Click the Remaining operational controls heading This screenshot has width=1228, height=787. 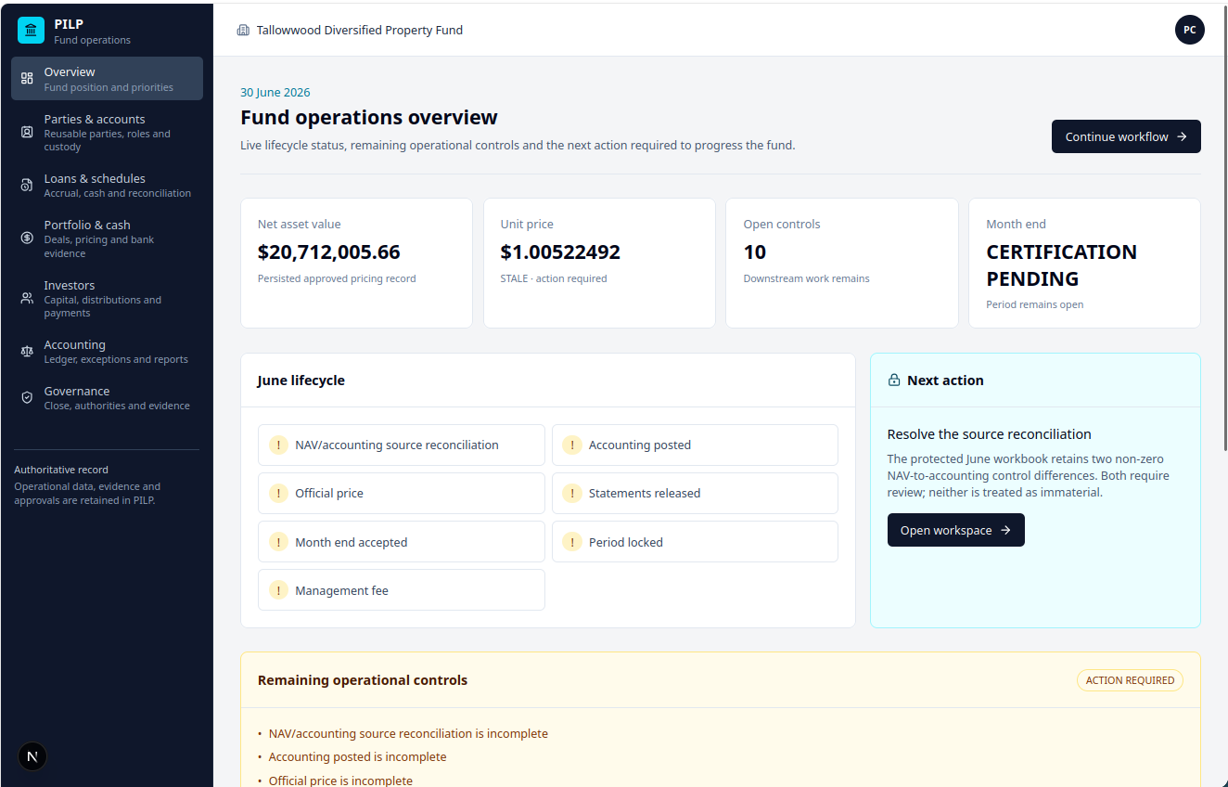point(363,680)
